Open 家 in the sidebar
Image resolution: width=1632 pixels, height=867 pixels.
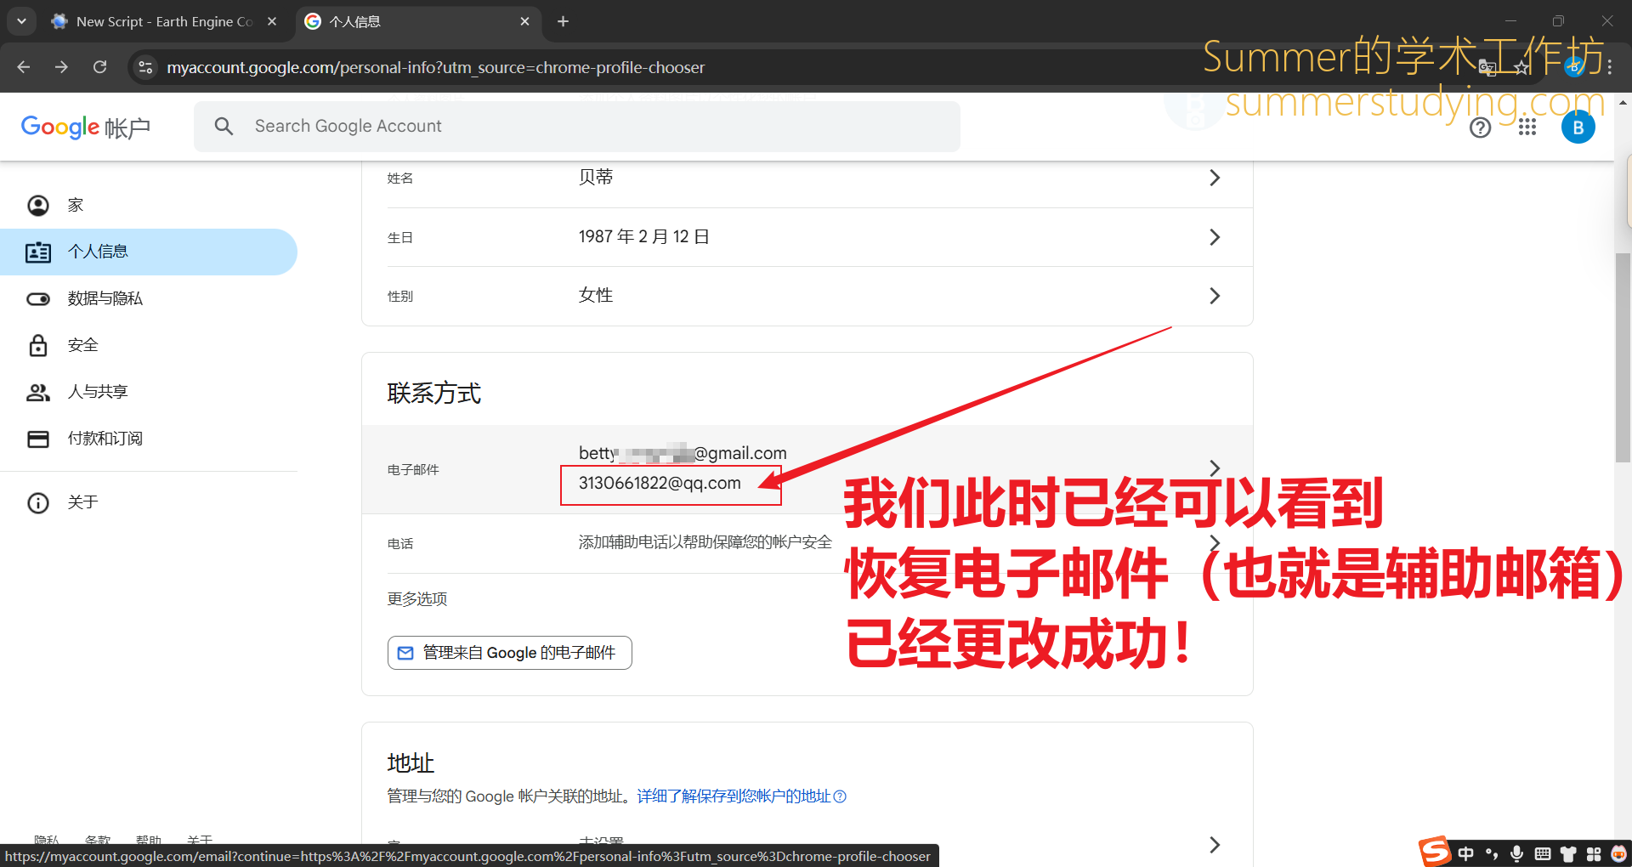point(149,205)
